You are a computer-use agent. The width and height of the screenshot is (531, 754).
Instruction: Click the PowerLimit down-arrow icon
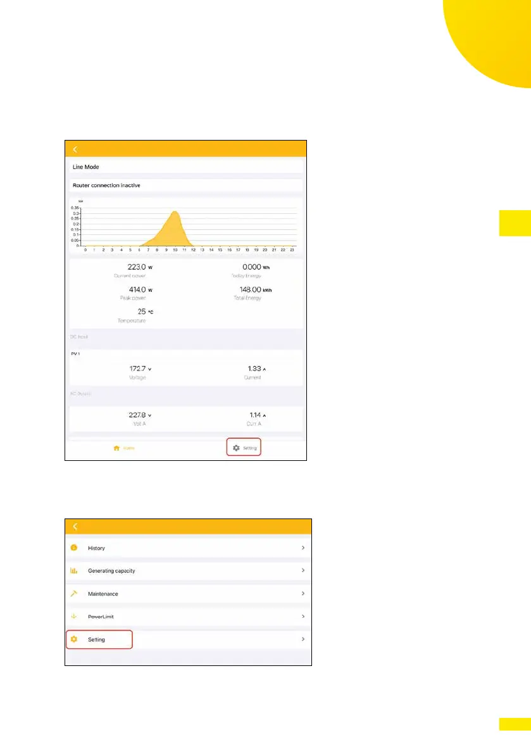point(74,616)
